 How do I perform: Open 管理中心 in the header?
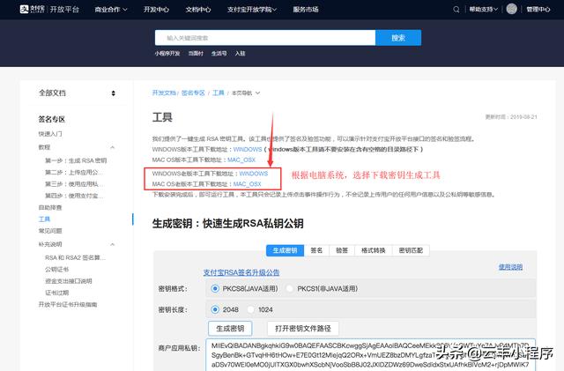pos(538,10)
